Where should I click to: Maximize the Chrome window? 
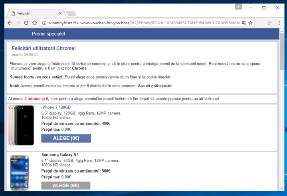264,8
